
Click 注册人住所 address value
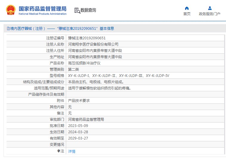pyautogui.click(x=95, y=50)
